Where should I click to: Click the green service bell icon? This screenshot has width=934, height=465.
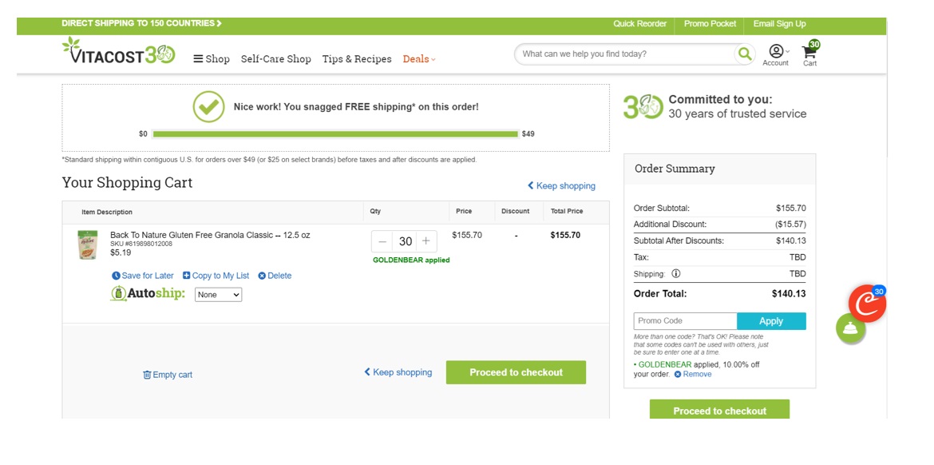[x=851, y=328]
